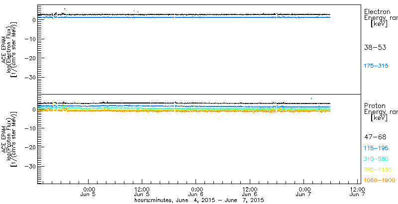This screenshot has width=398, height=204.
Task: Click the -20 tick label on the electron panel
Action: point(30,58)
